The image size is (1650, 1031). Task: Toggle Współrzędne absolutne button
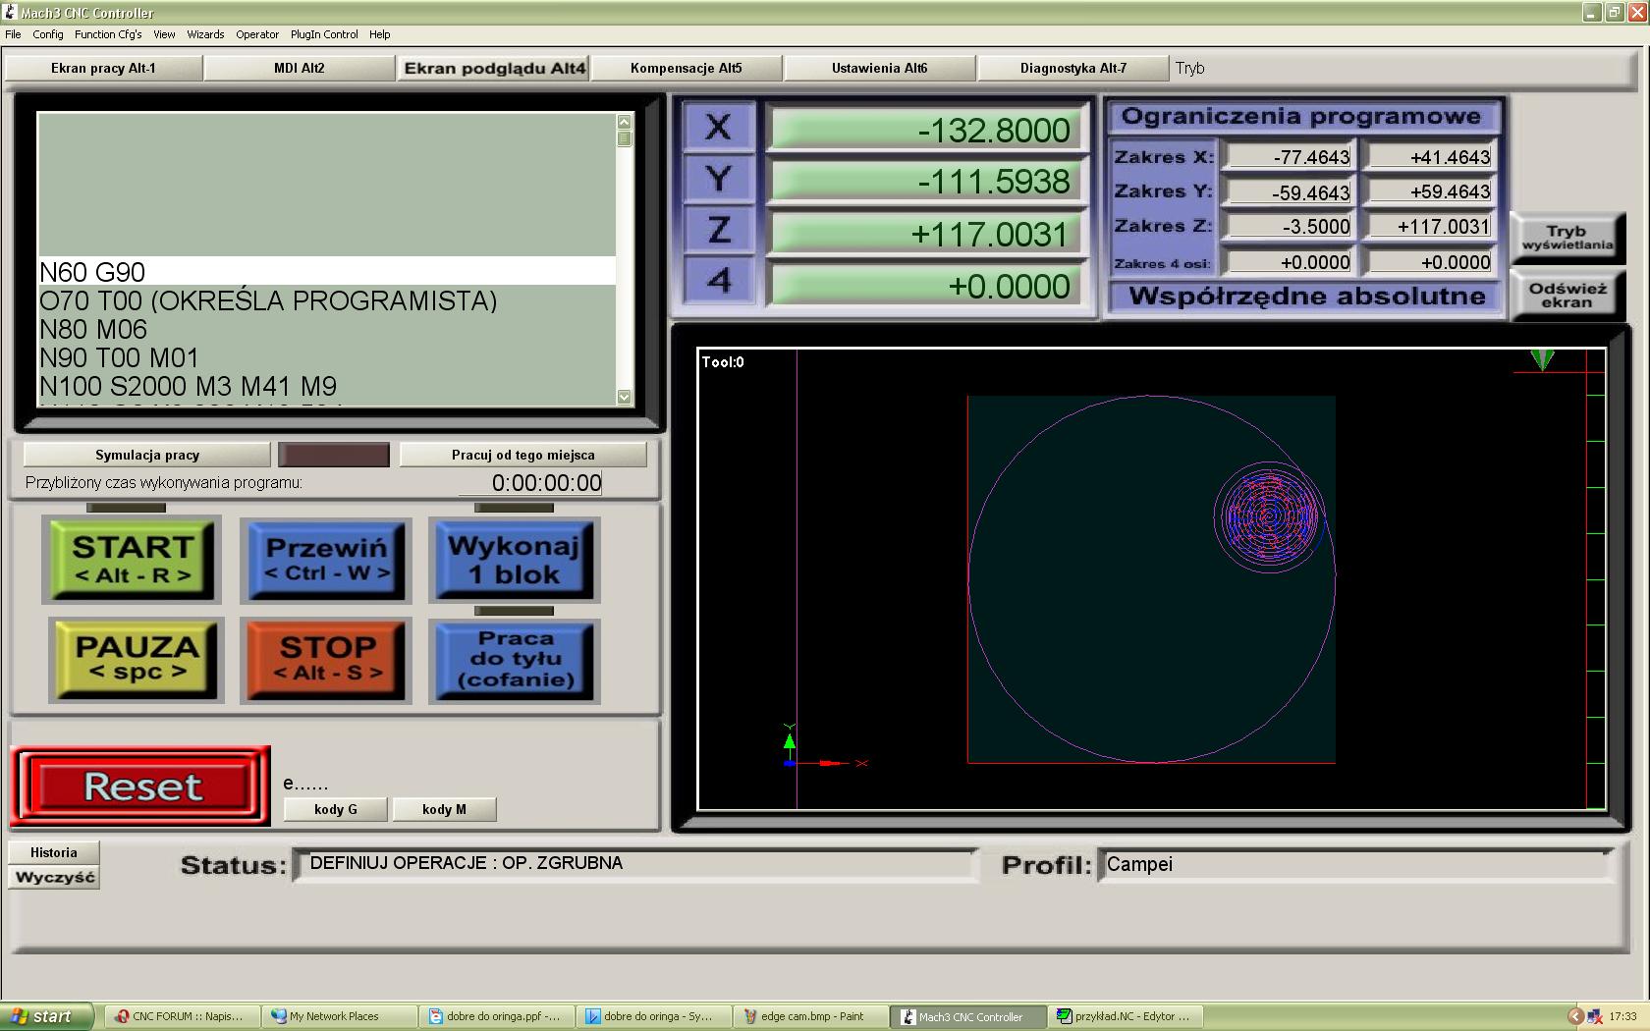1306,297
